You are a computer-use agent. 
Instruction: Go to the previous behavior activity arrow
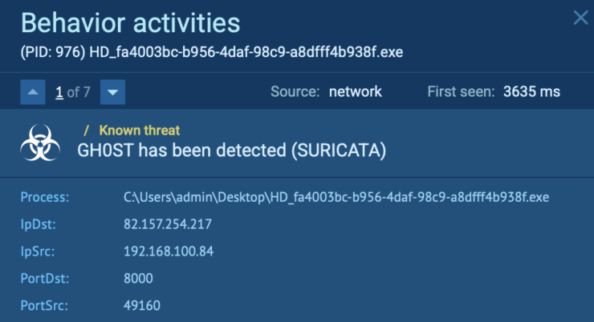[x=34, y=92]
